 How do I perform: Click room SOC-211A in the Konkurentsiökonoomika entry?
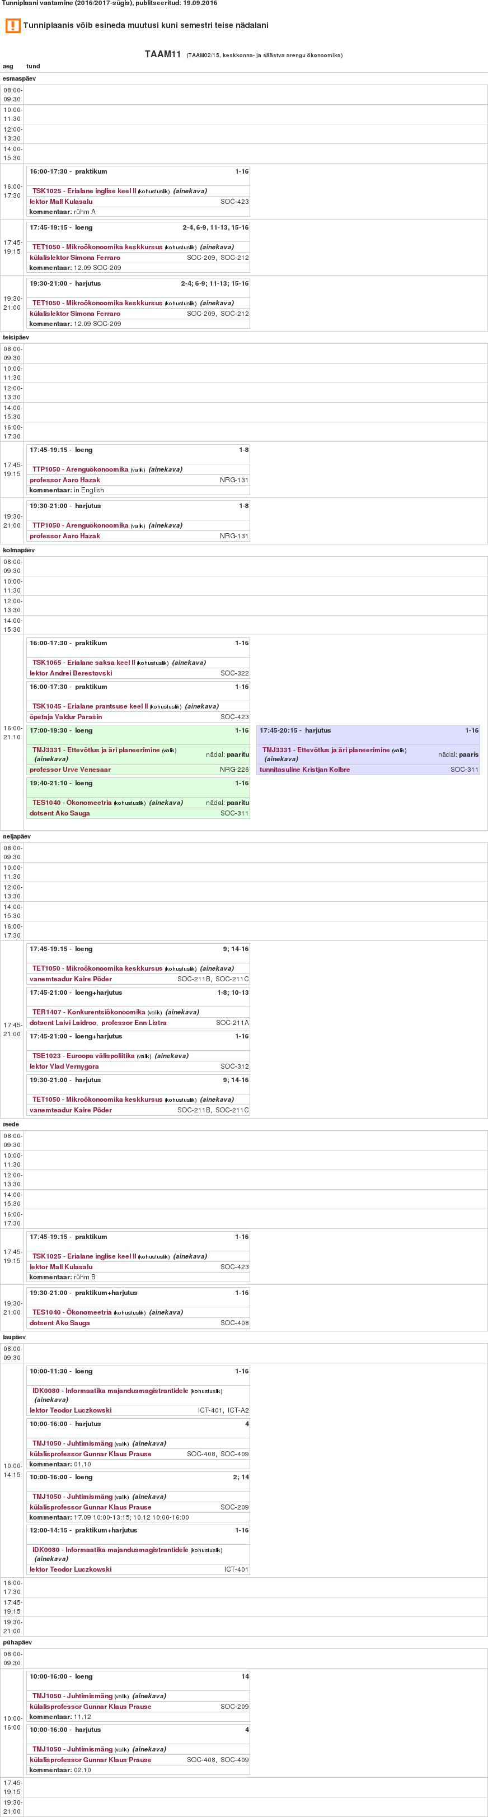pyautogui.click(x=232, y=1023)
